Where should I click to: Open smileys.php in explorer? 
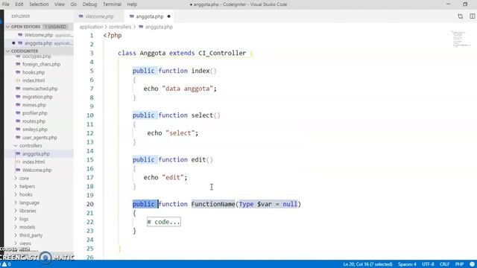[x=35, y=130]
